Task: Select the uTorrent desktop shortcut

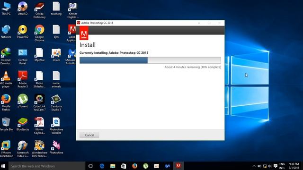Action: (x=23, y=101)
